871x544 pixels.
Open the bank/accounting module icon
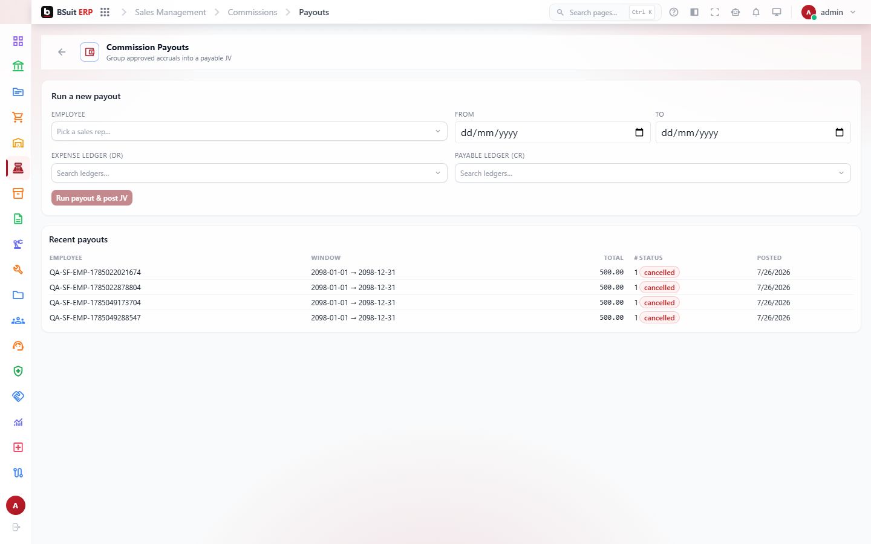click(x=18, y=66)
